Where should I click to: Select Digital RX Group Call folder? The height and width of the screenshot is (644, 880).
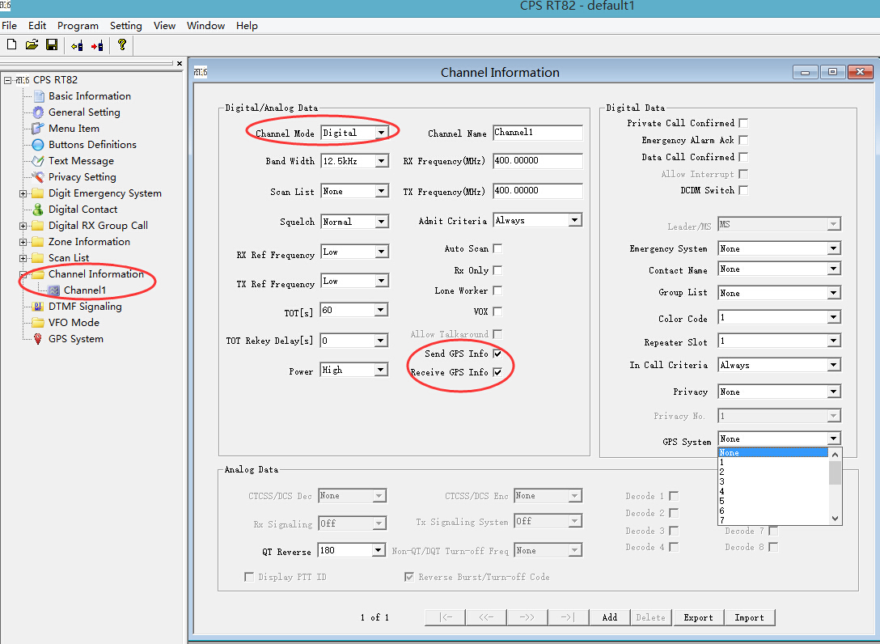point(98,225)
